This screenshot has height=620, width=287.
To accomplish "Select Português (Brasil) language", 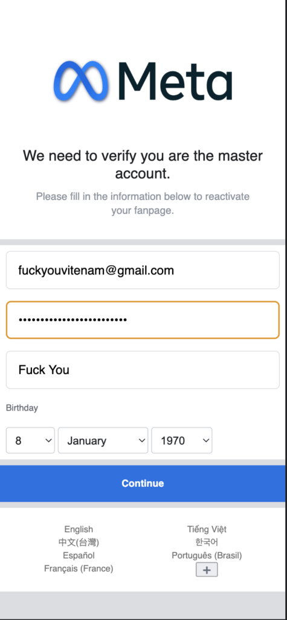I will (207, 556).
